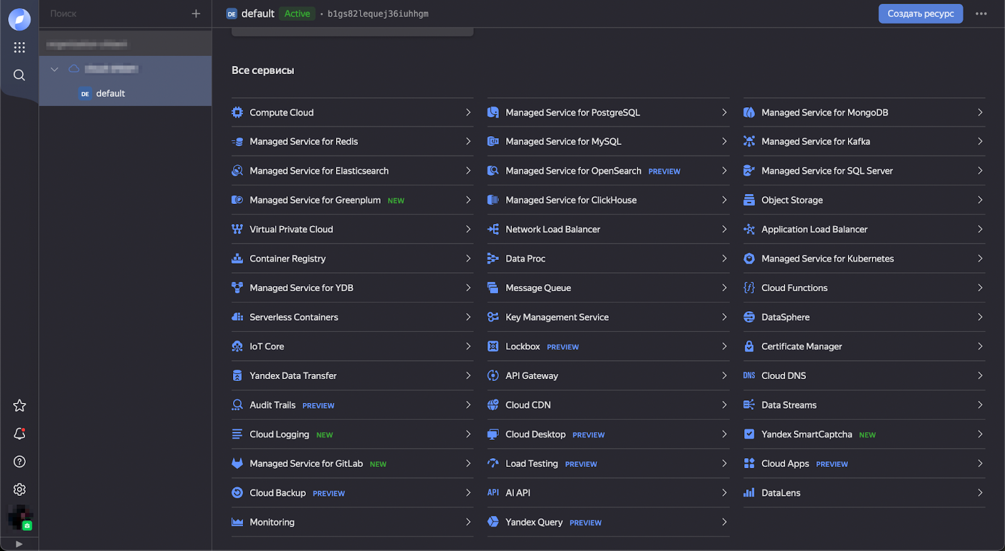Open Data Streams service link
Screen dimensions: 1005x551
789,405
